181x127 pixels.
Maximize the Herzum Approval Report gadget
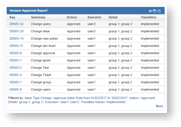(155, 11)
